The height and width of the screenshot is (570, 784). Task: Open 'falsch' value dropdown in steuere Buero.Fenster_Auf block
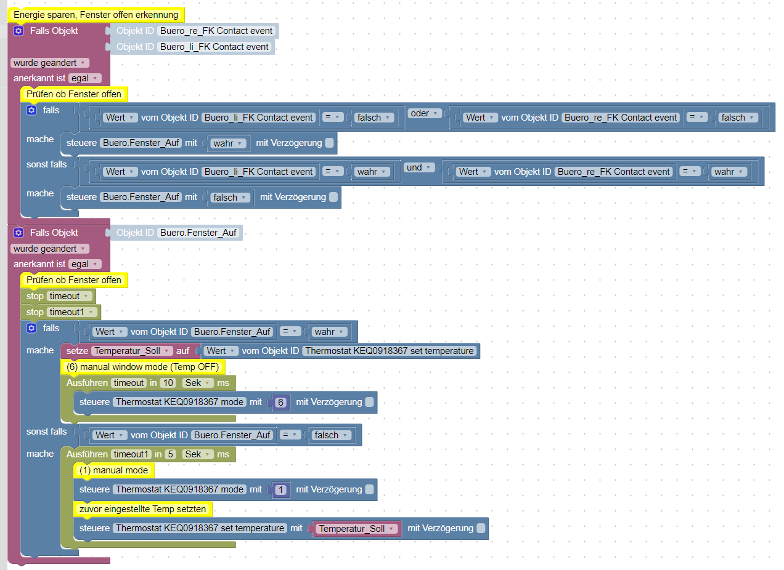231,198
